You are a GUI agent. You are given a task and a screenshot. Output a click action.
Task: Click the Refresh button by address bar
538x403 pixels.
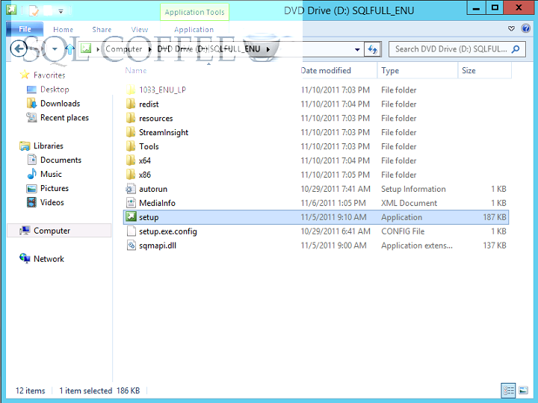pos(372,49)
